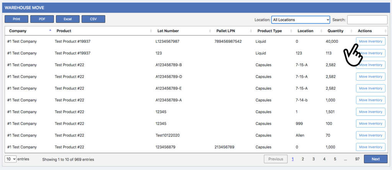Click sort arrows on Product column
This screenshot has width=392, height=170.
(152, 31)
